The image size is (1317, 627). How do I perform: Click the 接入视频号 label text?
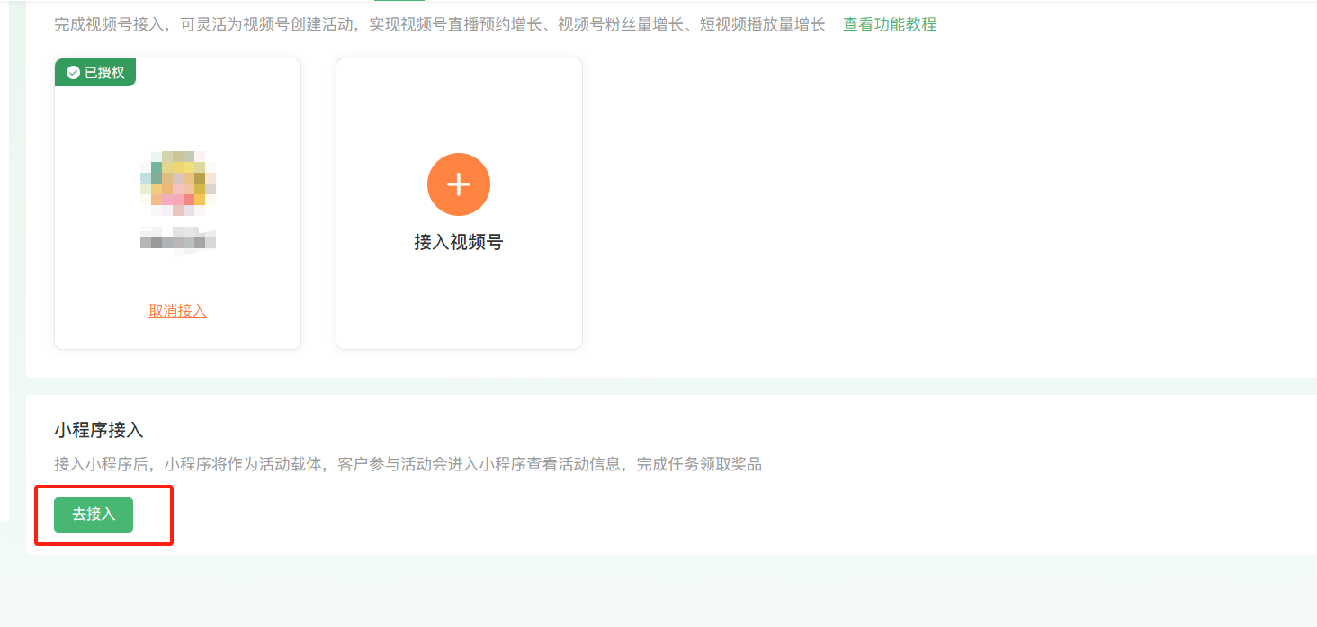click(x=458, y=242)
